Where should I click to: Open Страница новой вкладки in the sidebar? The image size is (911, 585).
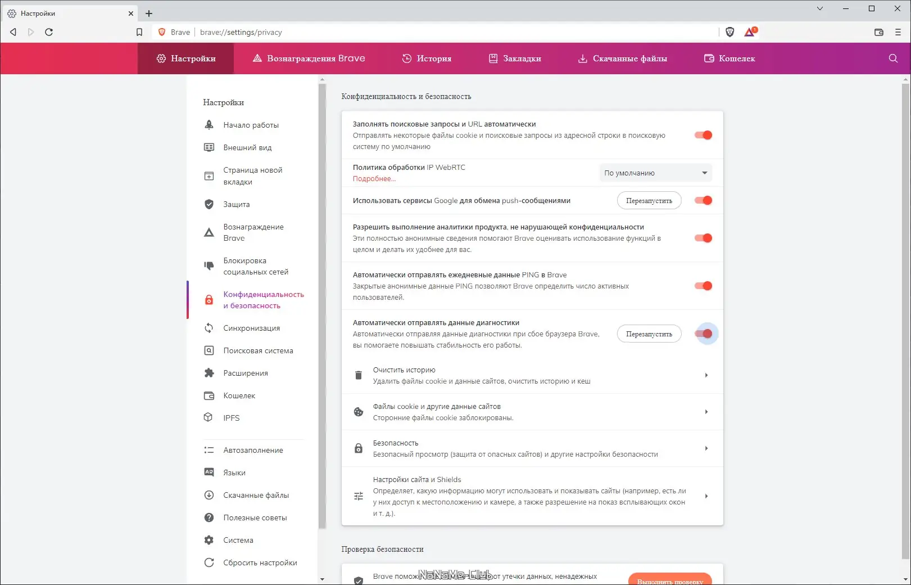(x=253, y=176)
